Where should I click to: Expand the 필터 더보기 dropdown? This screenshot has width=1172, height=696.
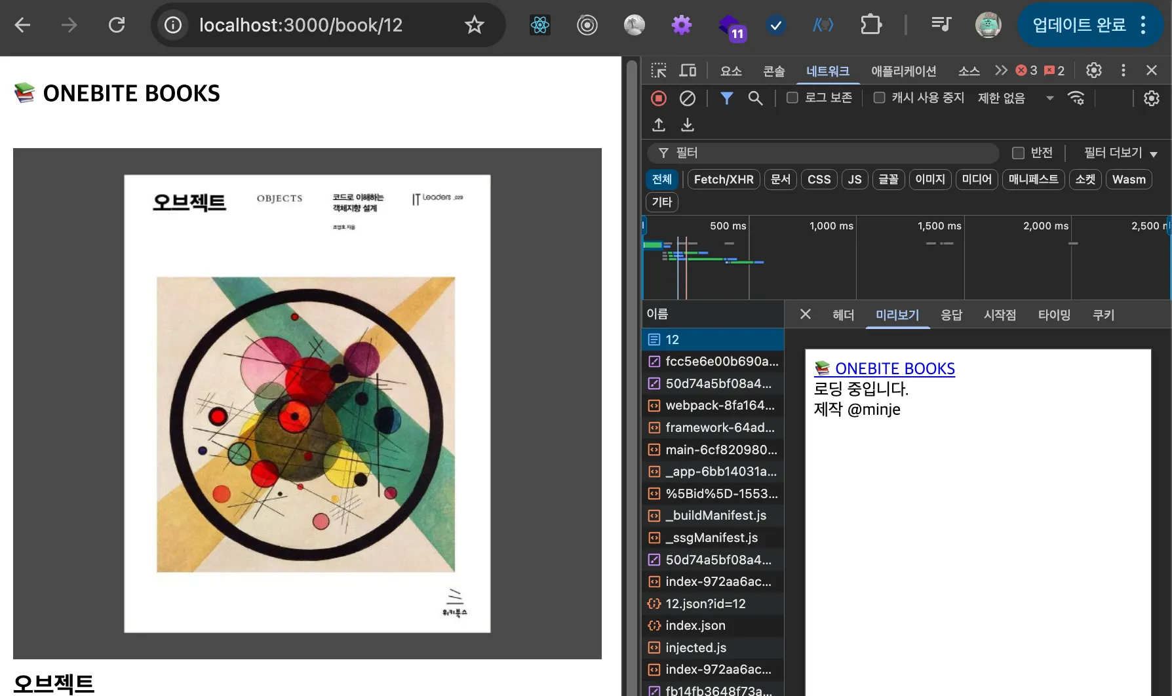coord(1120,153)
